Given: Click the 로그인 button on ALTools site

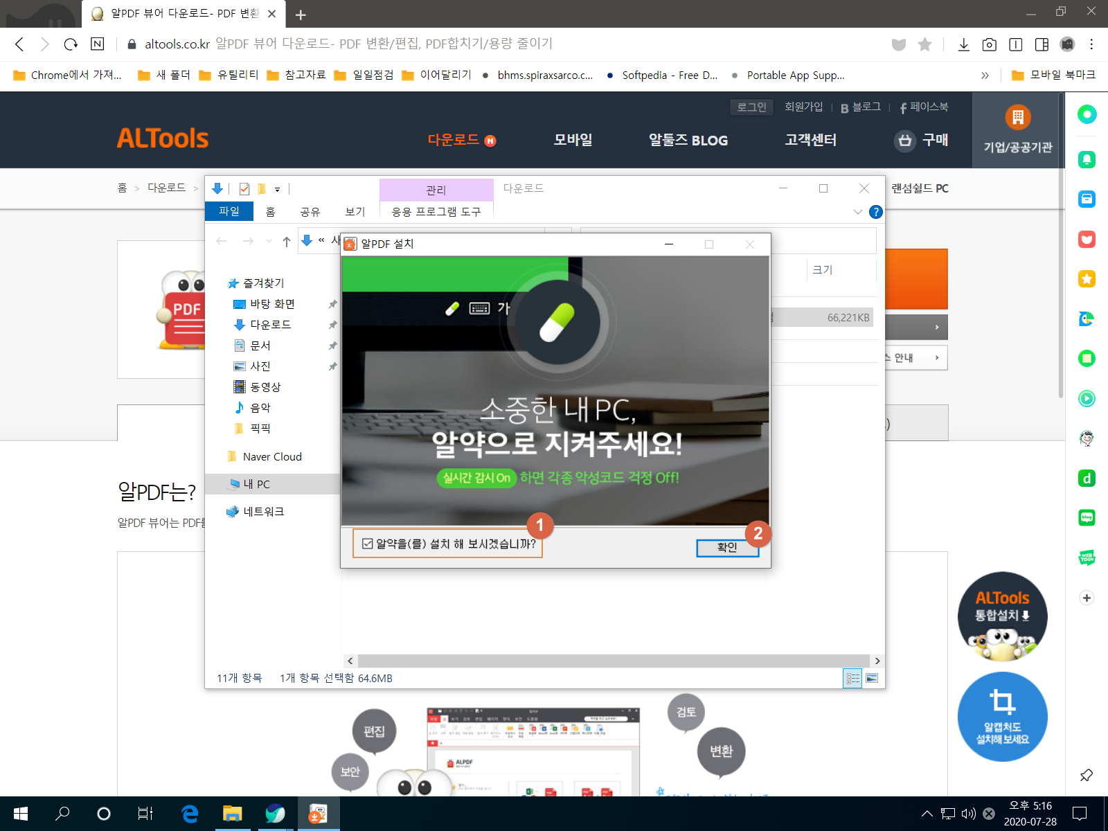Looking at the screenshot, I should click(x=751, y=107).
